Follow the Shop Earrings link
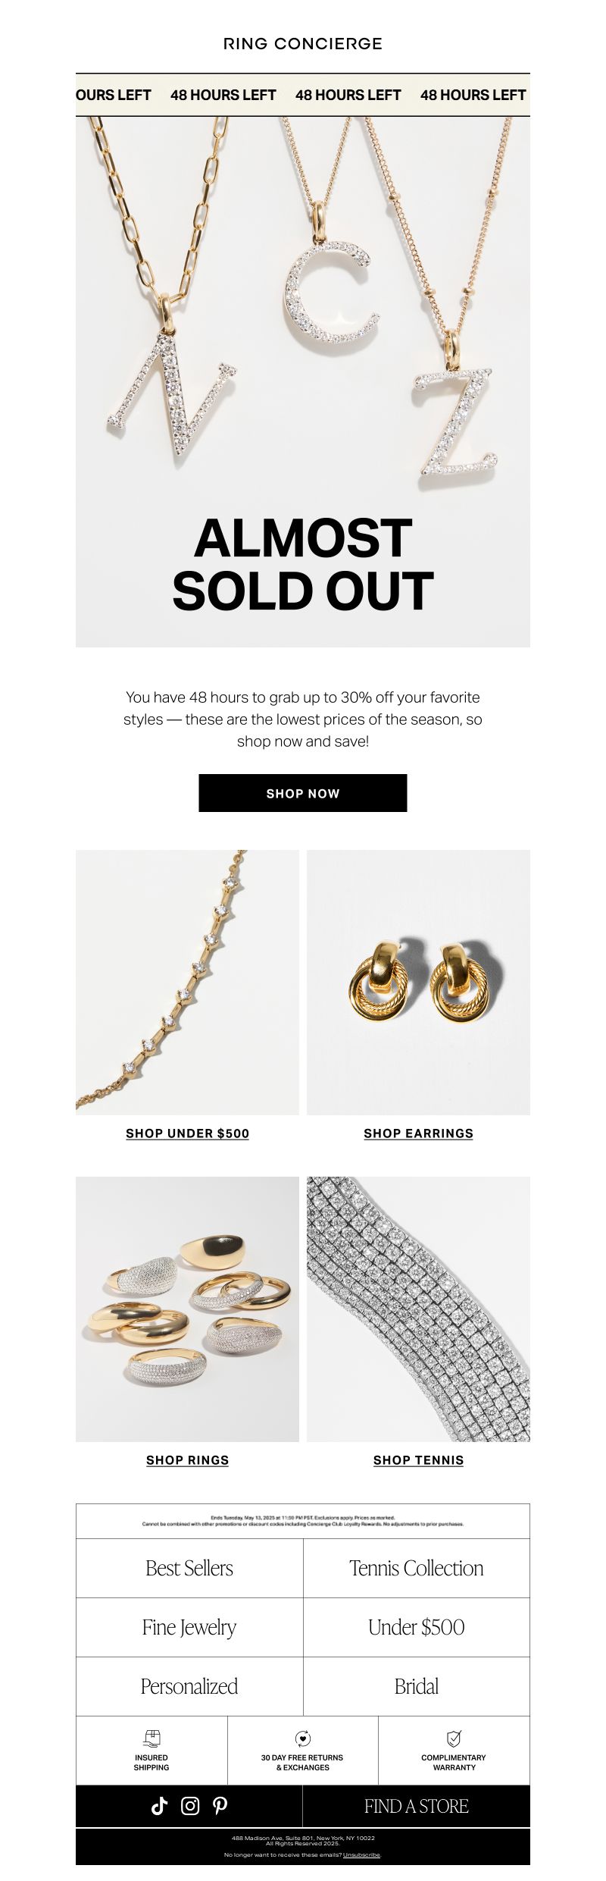This screenshot has height=1881, width=606. (x=418, y=1133)
